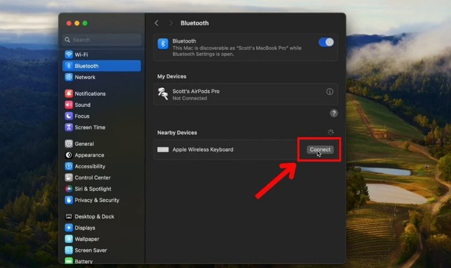Image resolution: width=451 pixels, height=268 pixels.
Task: Select Bluetooth in the sidebar
Action: [101, 66]
